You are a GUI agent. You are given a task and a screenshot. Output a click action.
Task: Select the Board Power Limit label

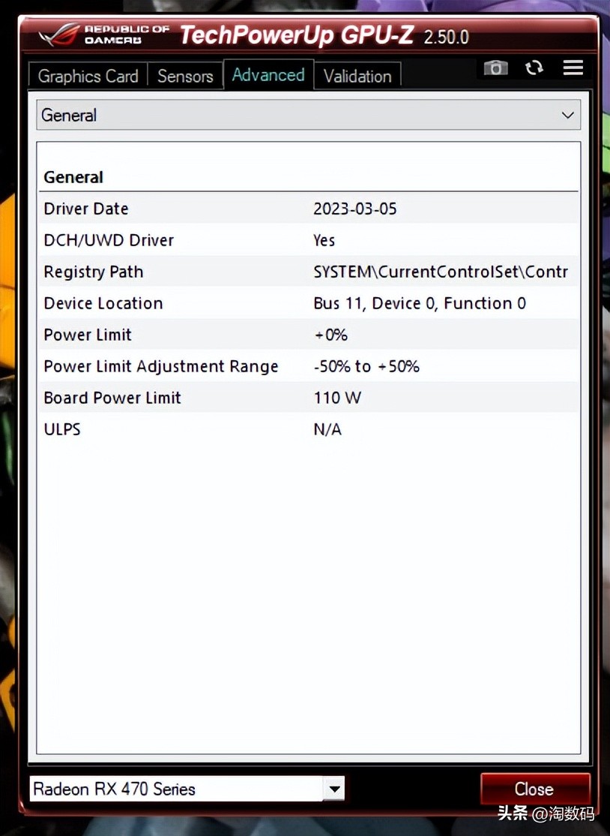[x=112, y=398]
